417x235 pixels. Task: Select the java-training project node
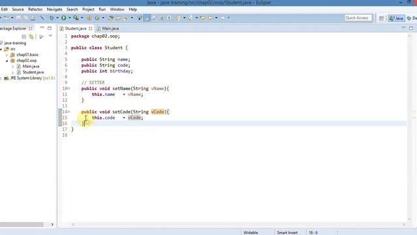click(15, 43)
